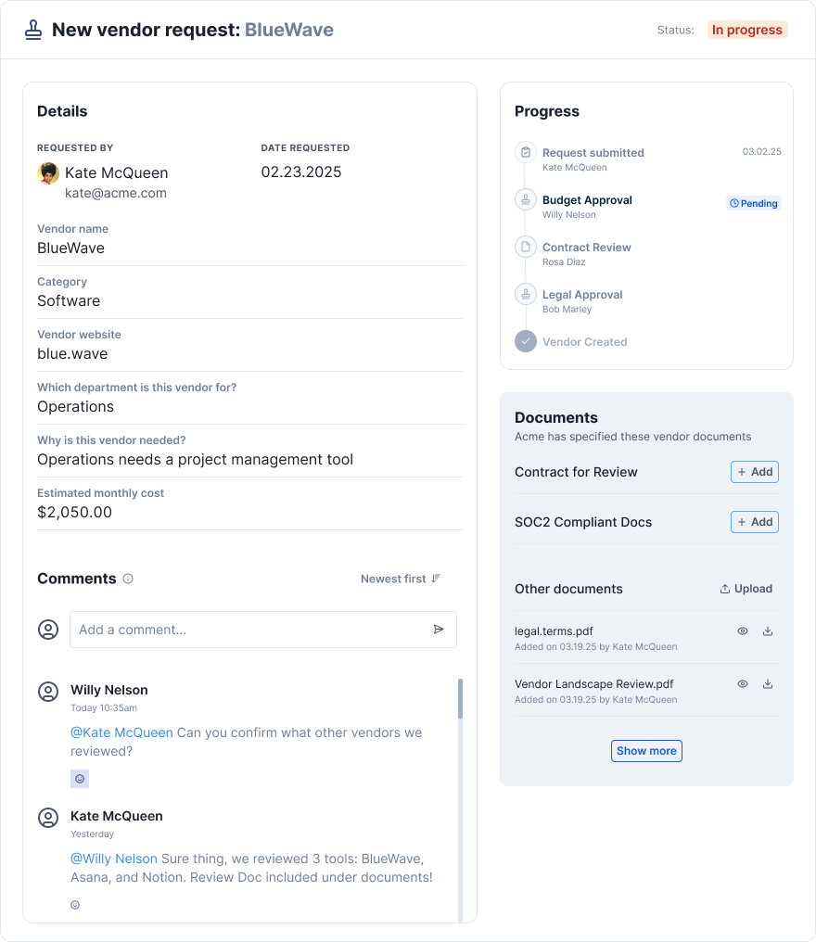This screenshot has height=942, width=816.
Task: Click the Request submitted step icon
Action: 526,153
